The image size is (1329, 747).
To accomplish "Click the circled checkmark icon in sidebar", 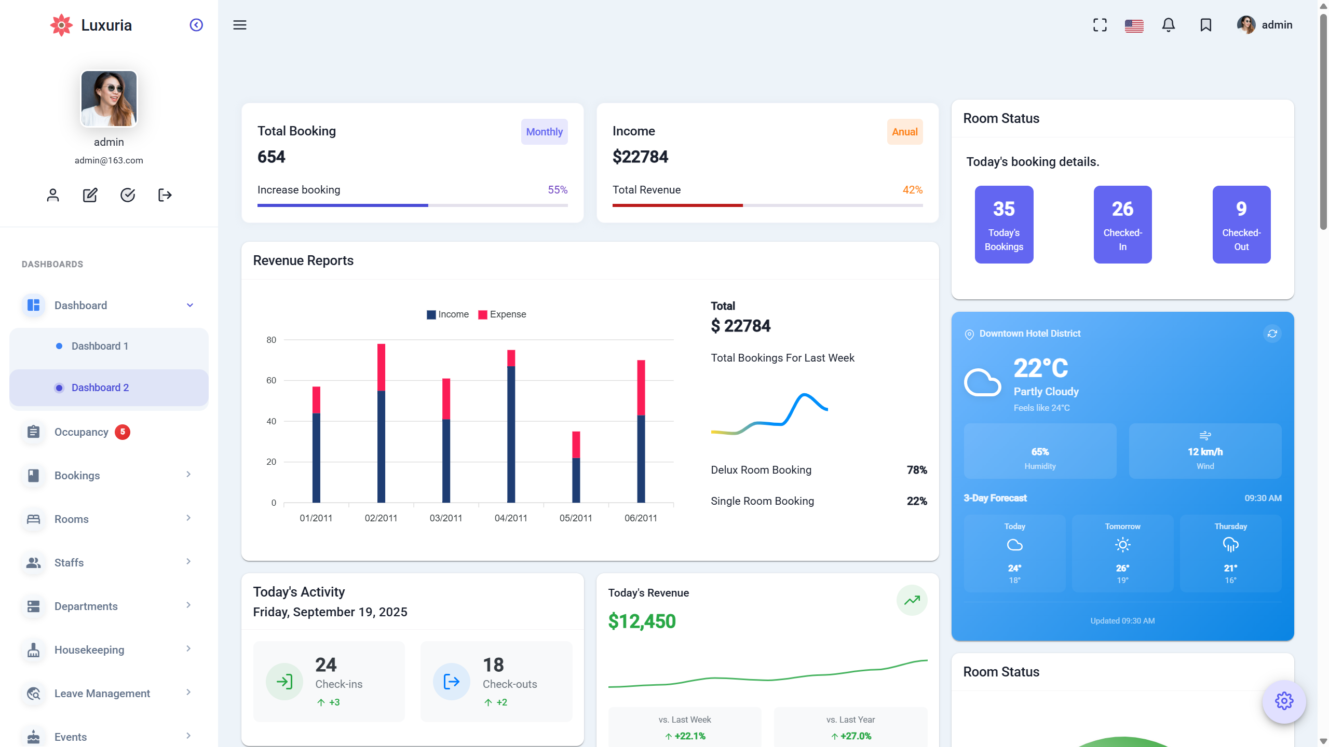I will [128, 195].
